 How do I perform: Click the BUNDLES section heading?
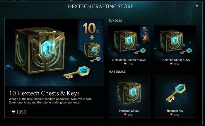[115, 21]
